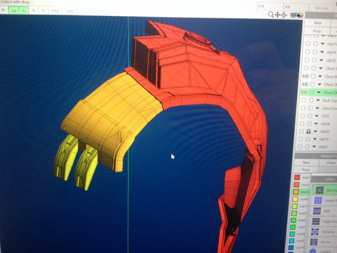Toggle Disp button in top toolbar

point(55,11)
